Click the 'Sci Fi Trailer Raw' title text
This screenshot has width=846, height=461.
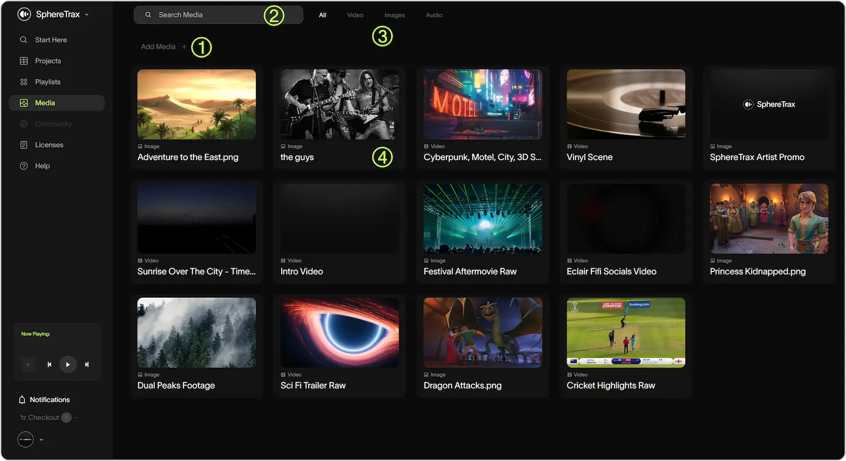point(313,386)
